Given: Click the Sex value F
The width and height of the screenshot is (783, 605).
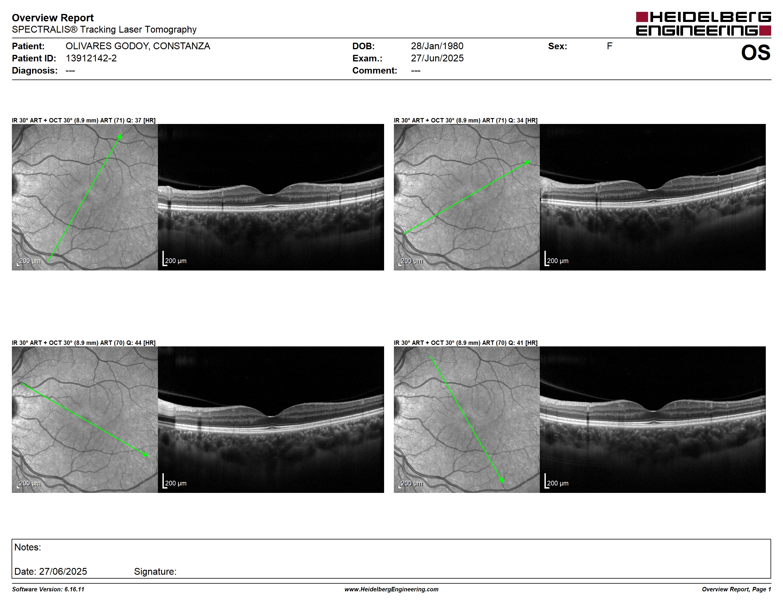Looking at the screenshot, I should (x=609, y=46).
